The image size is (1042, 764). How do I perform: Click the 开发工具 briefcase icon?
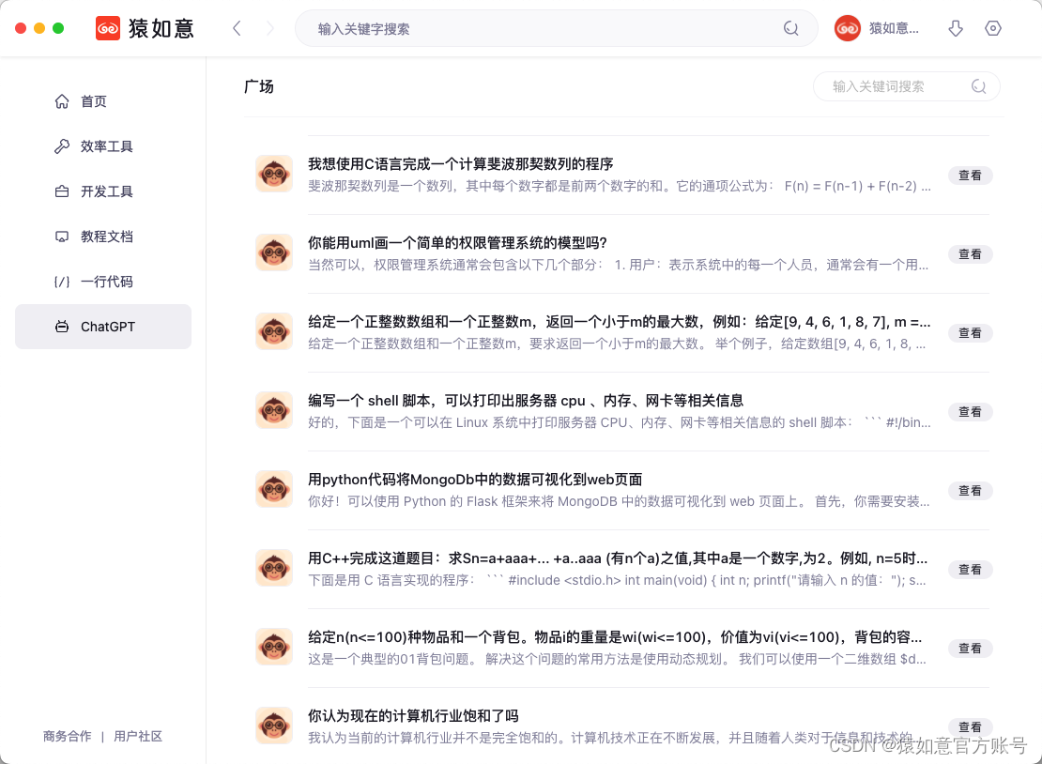pyautogui.click(x=62, y=191)
